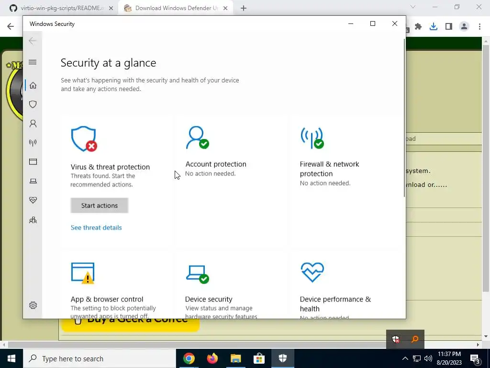
Task: Open the taskbar clock and date
Action: click(x=449, y=358)
